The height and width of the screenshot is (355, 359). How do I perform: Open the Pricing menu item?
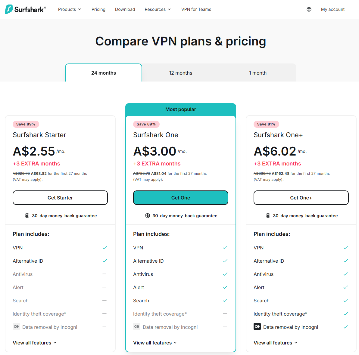tap(98, 9)
